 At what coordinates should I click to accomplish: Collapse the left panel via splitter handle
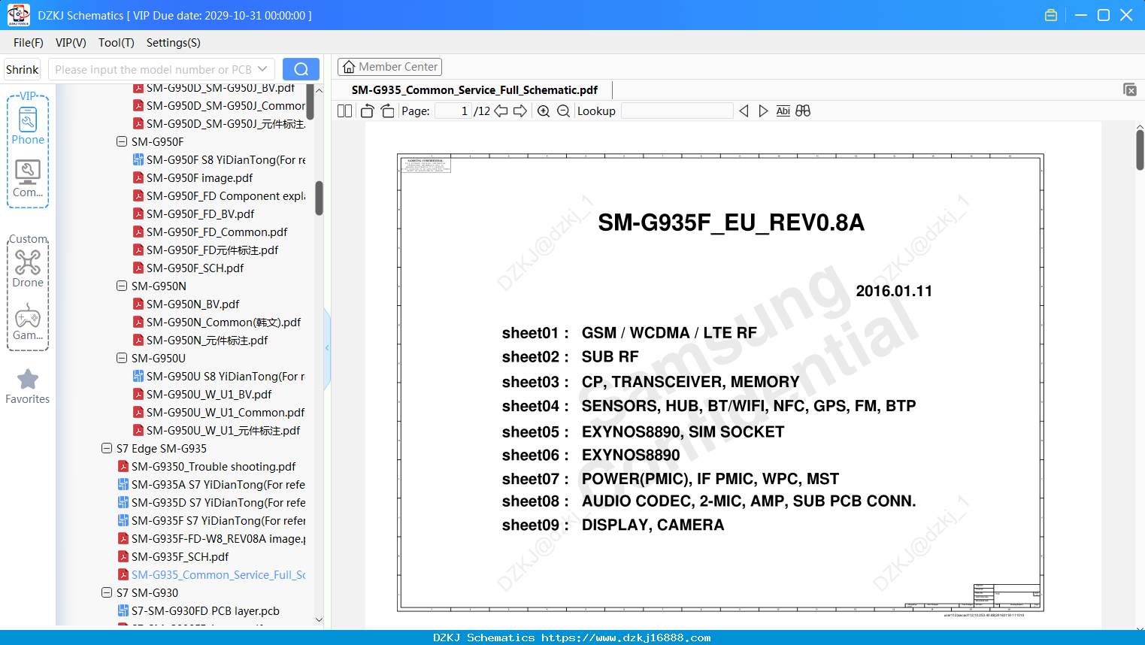tap(327, 347)
